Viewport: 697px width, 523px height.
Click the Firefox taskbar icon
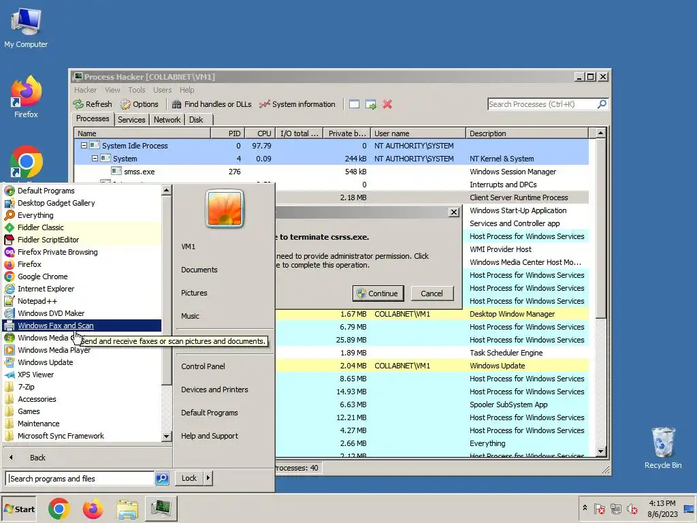pyautogui.click(x=93, y=509)
